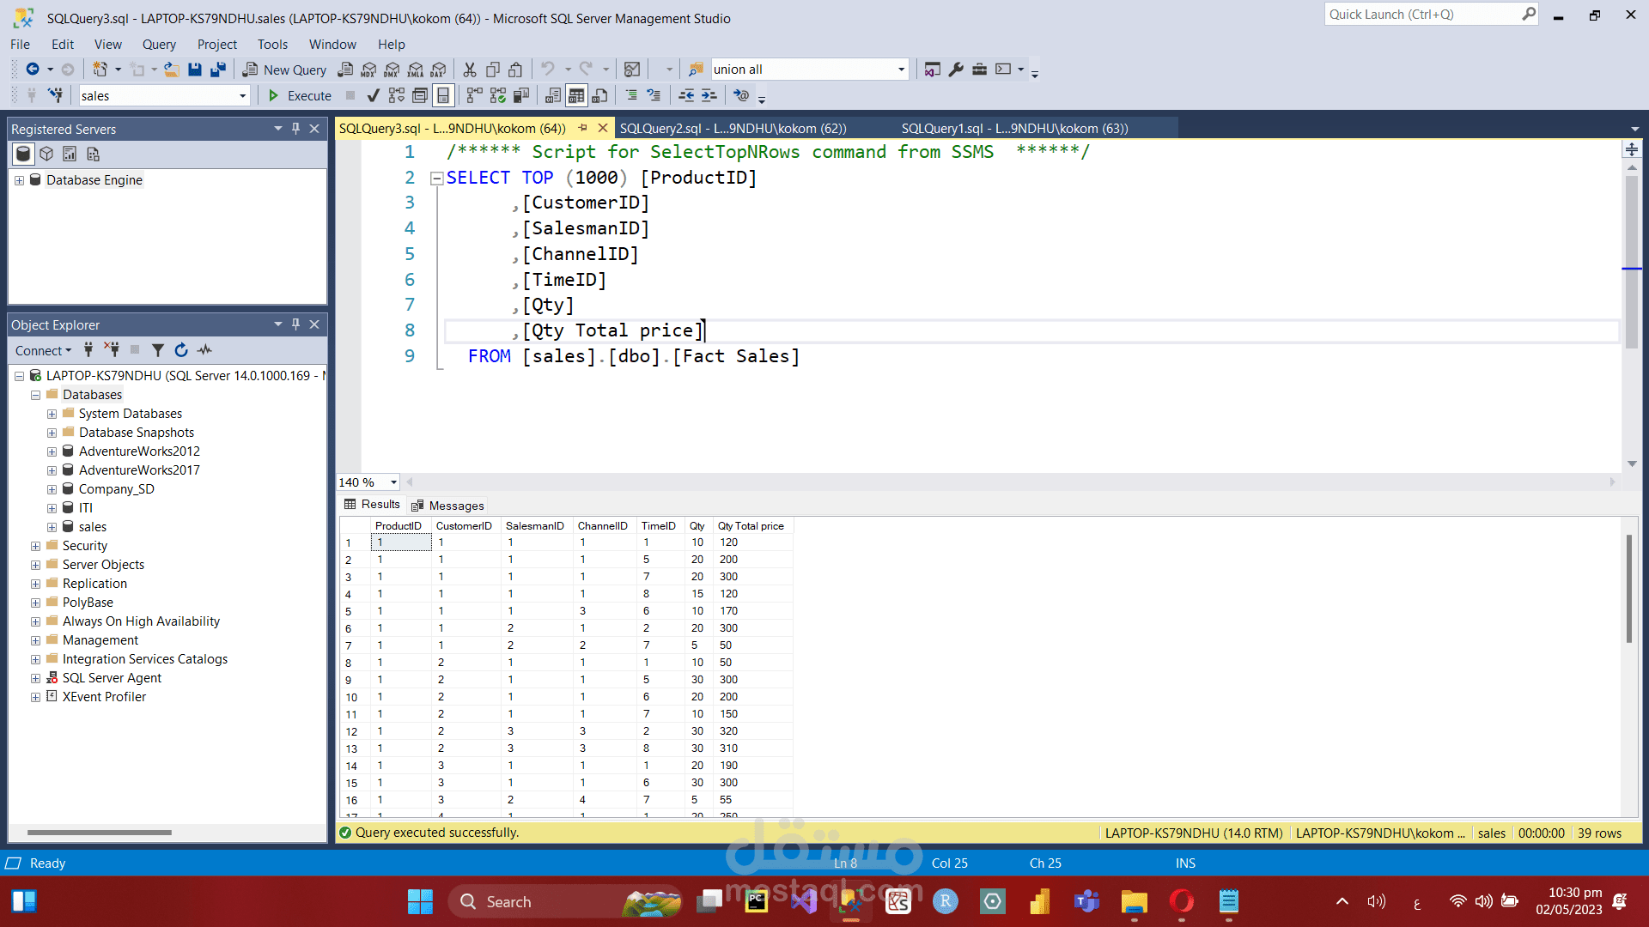Image resolution: width=1649 pixels, height=927 pixels.
Task: Click the Properties wrench icon in the toolbar
Action: click(956, 70)
